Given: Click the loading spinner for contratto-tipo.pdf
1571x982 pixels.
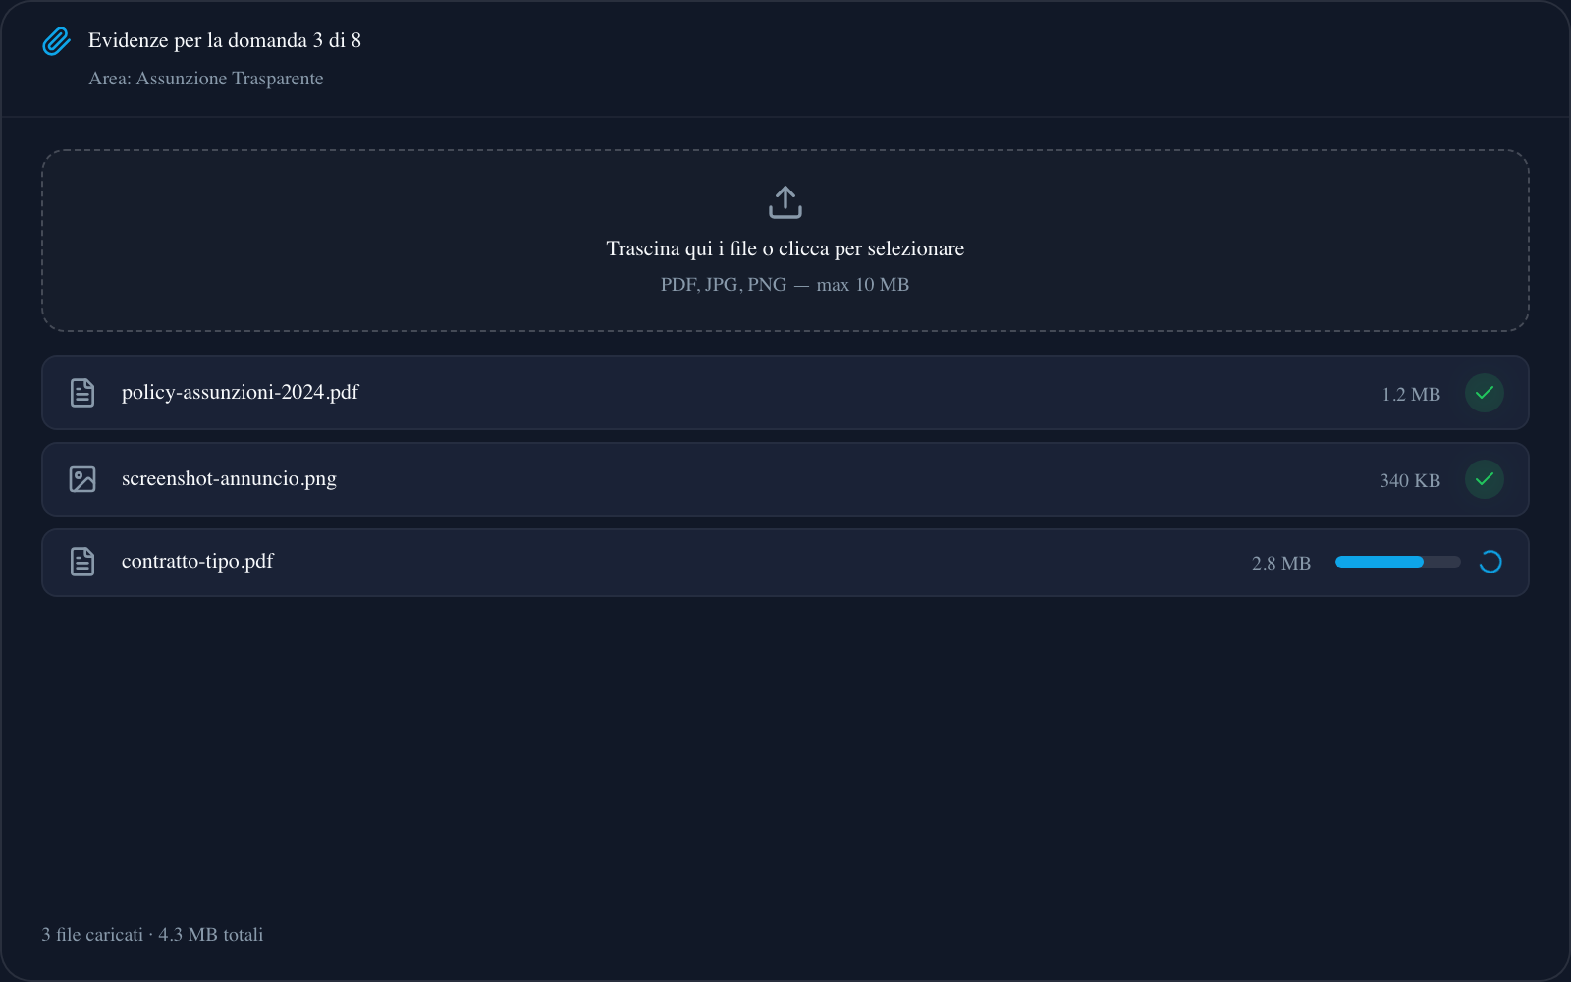Looking at the screenshot, I should [1490, 562].
